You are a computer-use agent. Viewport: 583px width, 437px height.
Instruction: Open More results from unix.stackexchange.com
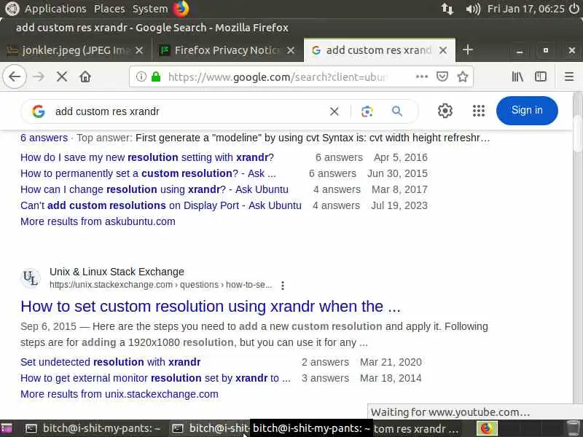[120, 394]
